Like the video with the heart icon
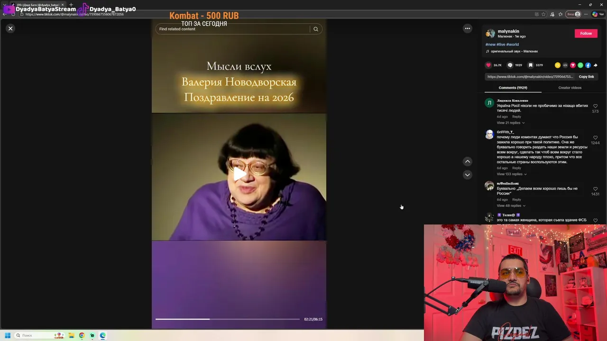Viewport: 607px width, 341px height. tap(488, 65)
